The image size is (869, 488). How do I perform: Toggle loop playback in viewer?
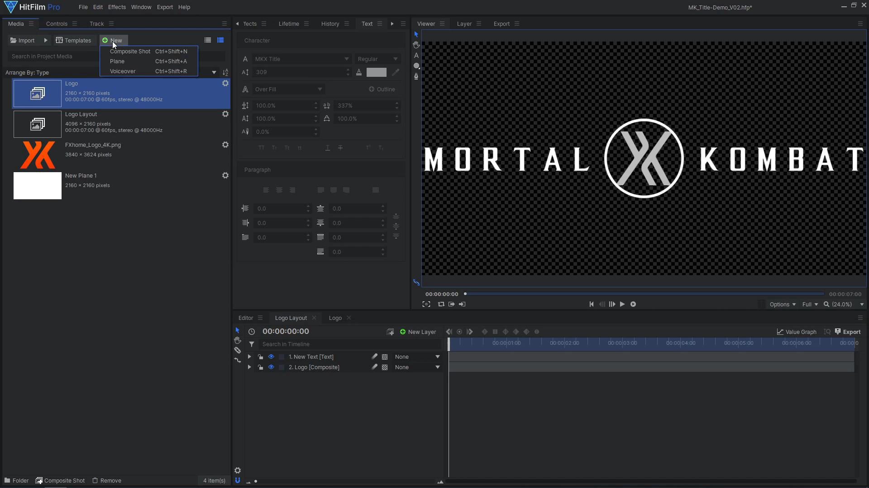click(441, 304)
